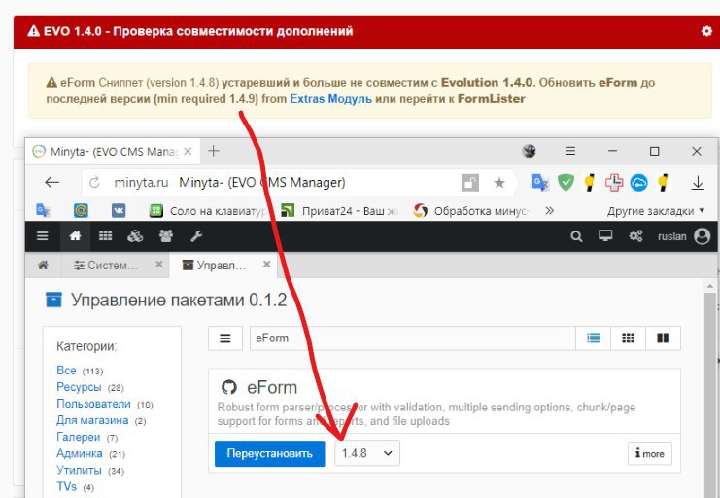Open a new browser tab
This screenshot has height=498, width=720.
[213, 151]
